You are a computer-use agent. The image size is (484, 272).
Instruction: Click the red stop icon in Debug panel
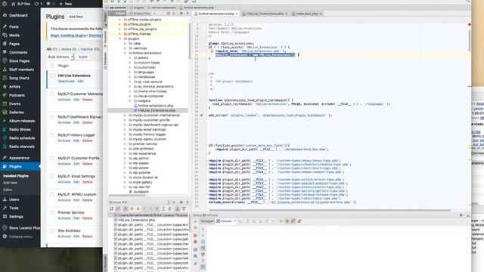click(x=195, y=242)
